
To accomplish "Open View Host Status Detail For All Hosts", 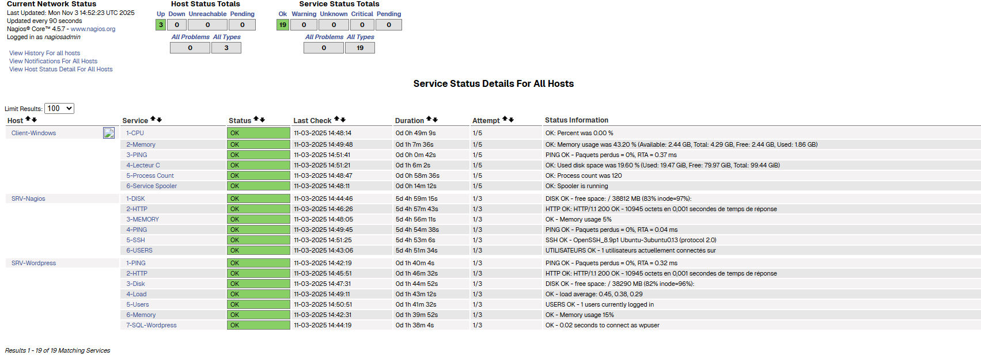I will click(x=60, y=69).
